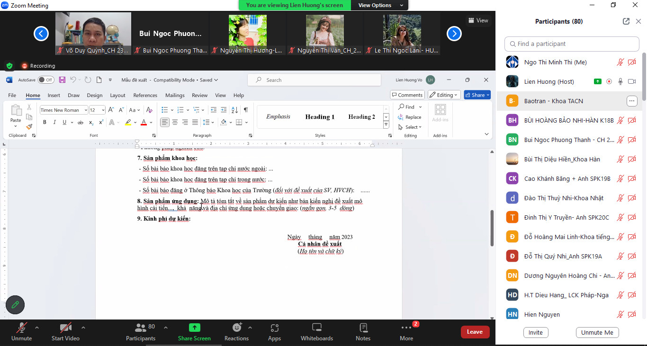Open the Apps icon in toolbar
The width and height of the screenshot is (647, 346).
click(274, 332)
